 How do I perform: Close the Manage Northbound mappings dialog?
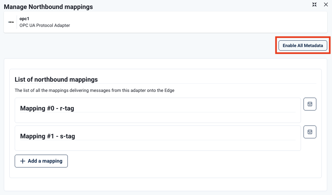[326, 4]
